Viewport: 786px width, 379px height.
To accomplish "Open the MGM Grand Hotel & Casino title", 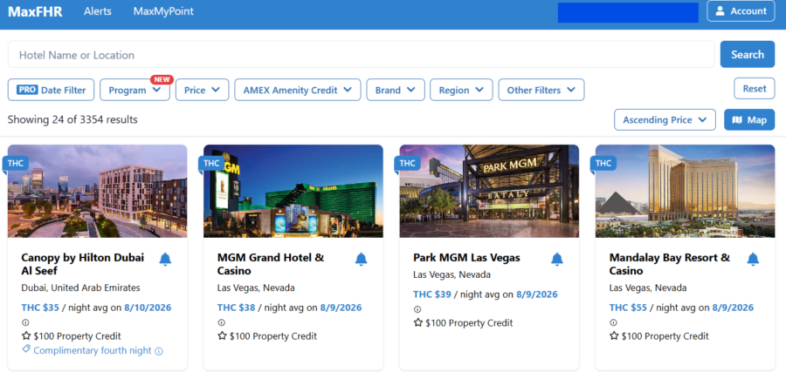I will click(x=271, y=264).
